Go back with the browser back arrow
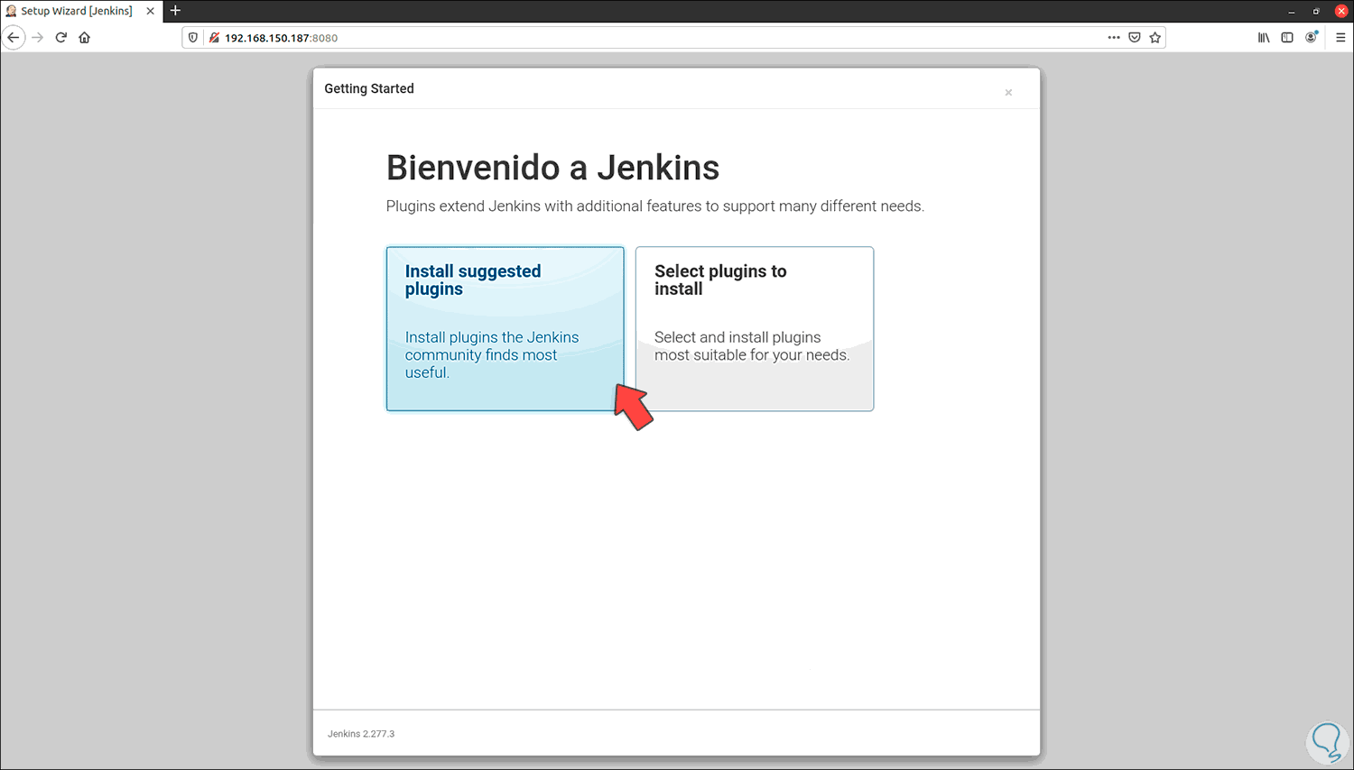The image size is (1354, 770). [14, 38]
